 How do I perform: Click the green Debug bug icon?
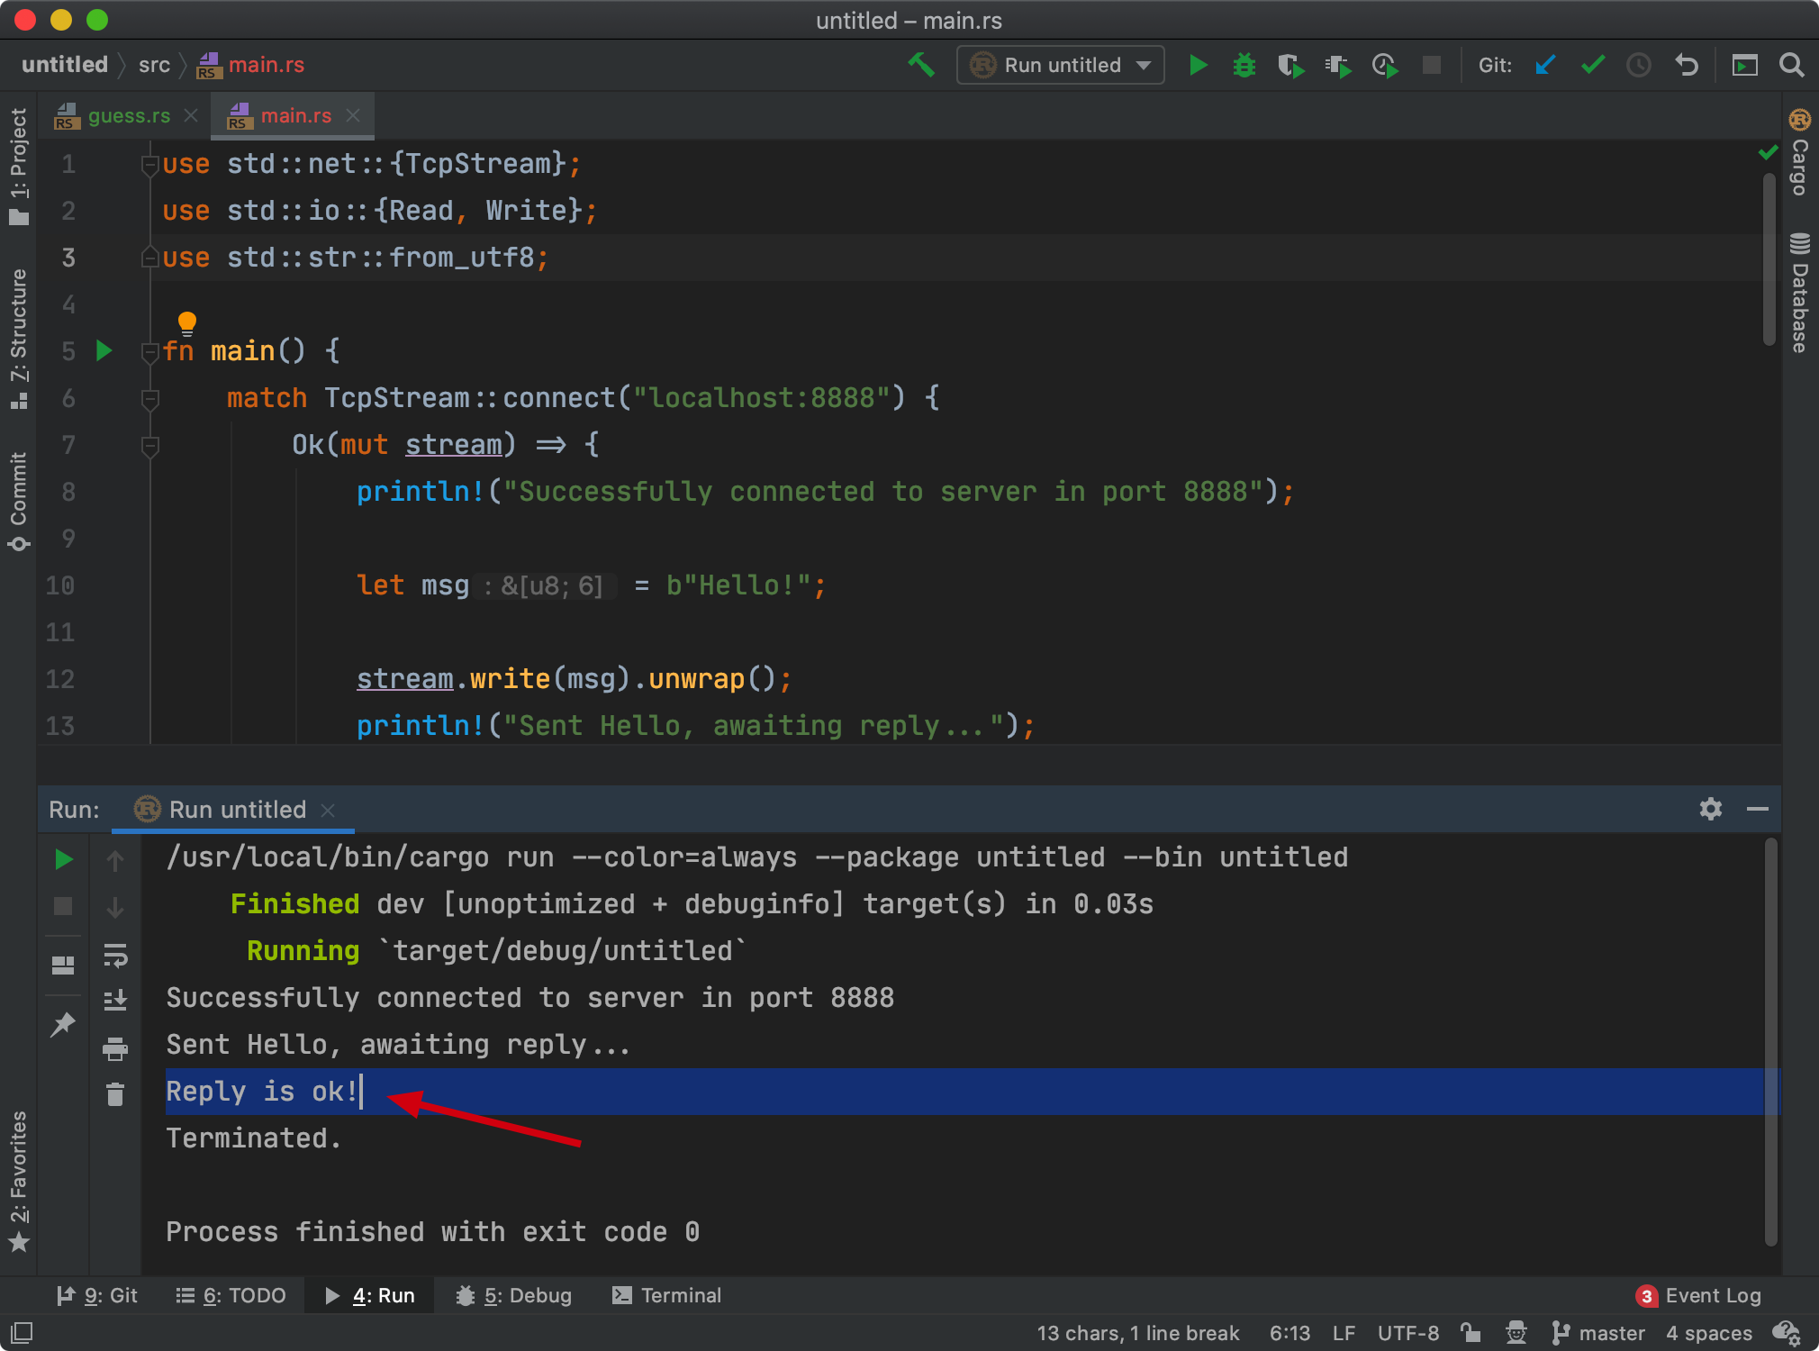1244,65
